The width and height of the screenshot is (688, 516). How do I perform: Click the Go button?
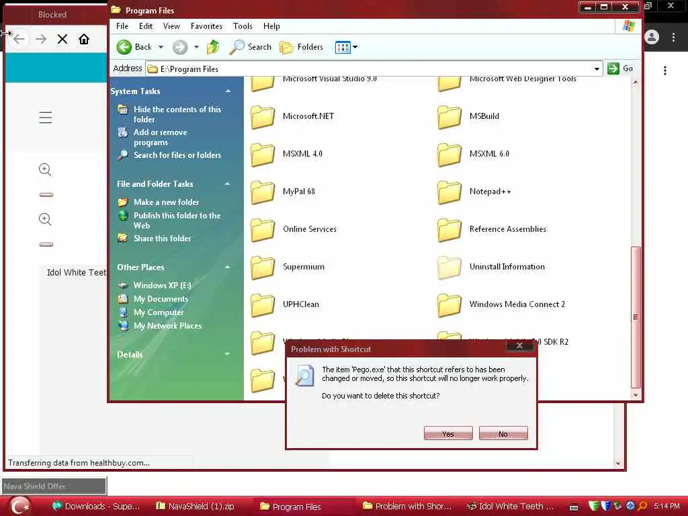click(x=620, y=69)
